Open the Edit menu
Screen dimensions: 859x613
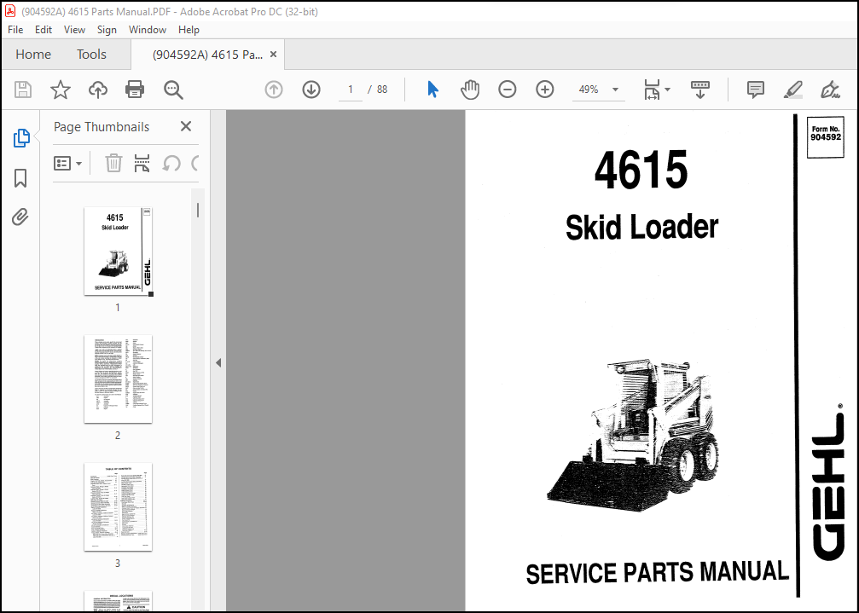44,30
